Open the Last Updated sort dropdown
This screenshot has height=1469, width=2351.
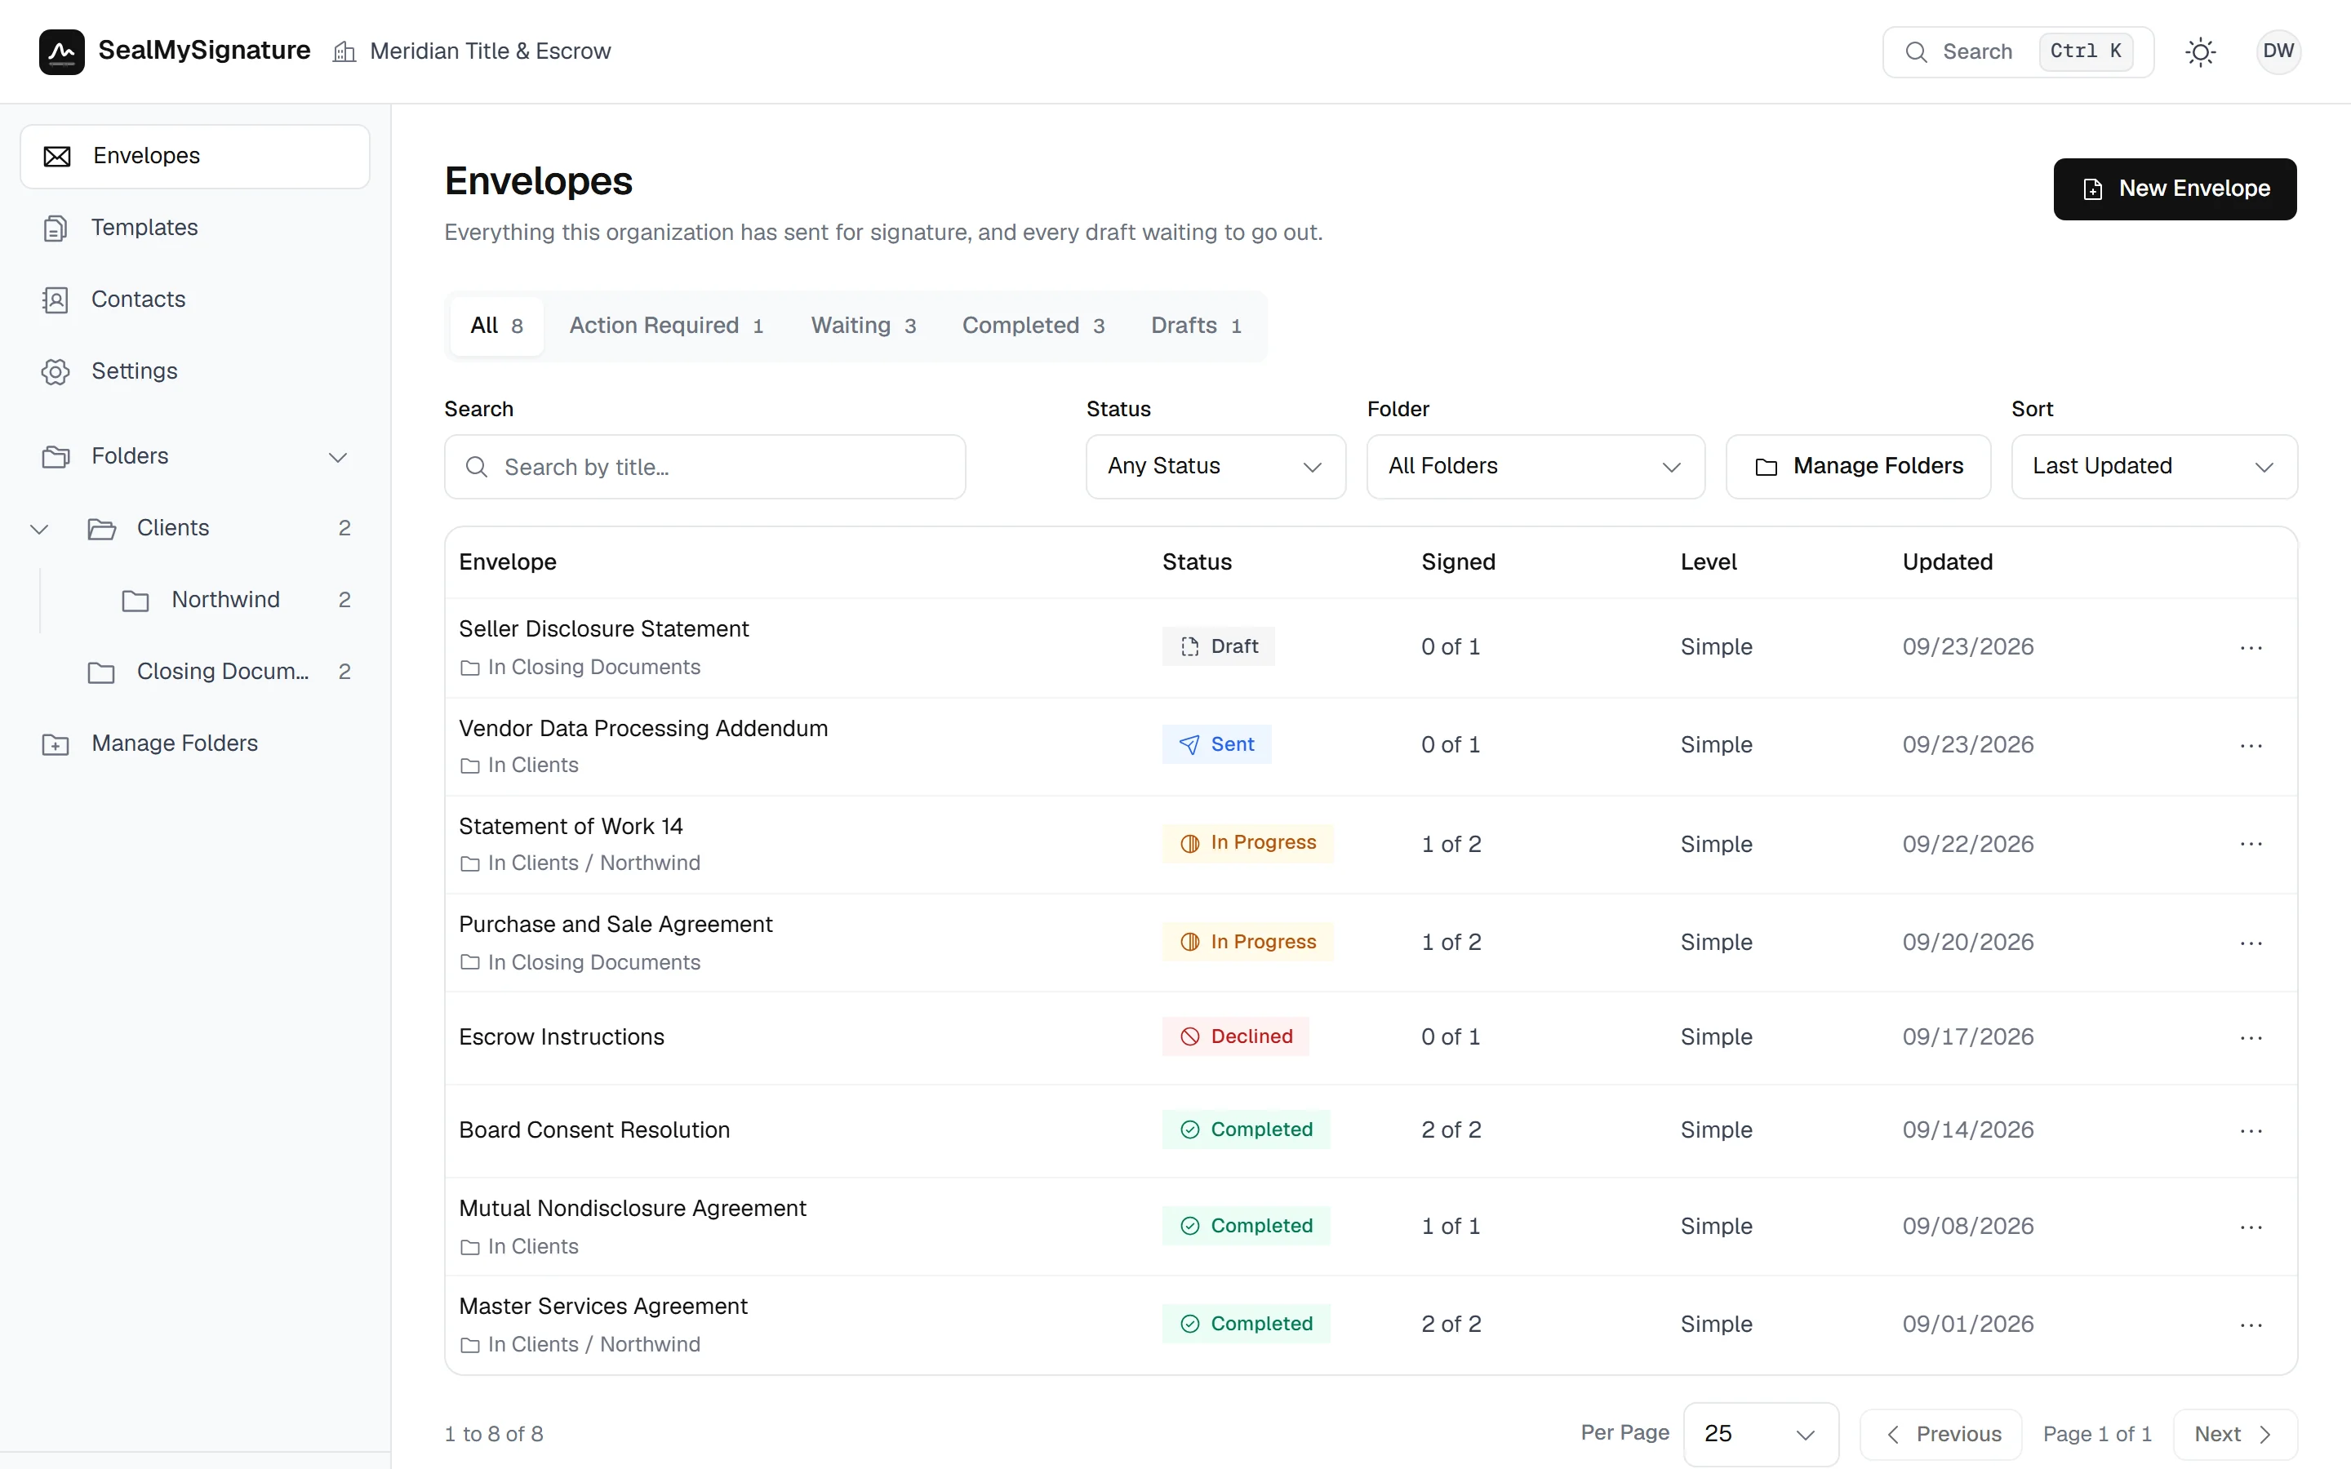[x=2153, y=466]
